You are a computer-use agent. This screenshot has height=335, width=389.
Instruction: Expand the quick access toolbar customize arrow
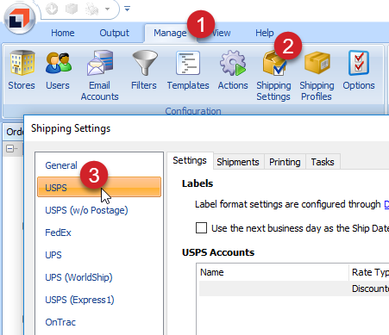coord(127,9)
